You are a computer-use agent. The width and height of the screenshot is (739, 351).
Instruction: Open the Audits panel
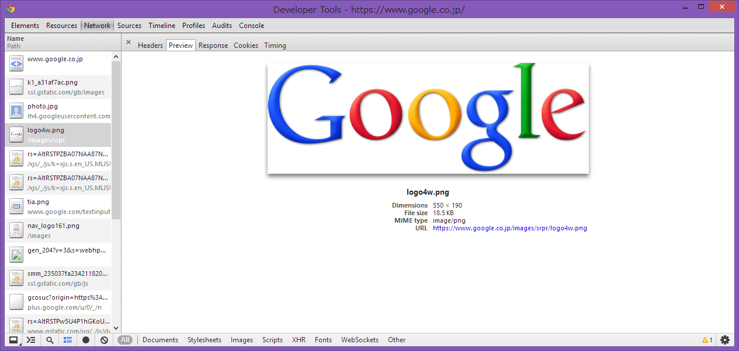click(222, 26)
